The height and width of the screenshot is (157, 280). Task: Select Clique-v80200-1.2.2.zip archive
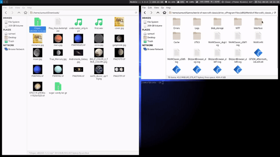pyautogui.click(x=38, y=25)
